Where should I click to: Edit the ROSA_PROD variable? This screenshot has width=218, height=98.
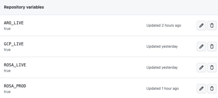click(x=201, y=89)
